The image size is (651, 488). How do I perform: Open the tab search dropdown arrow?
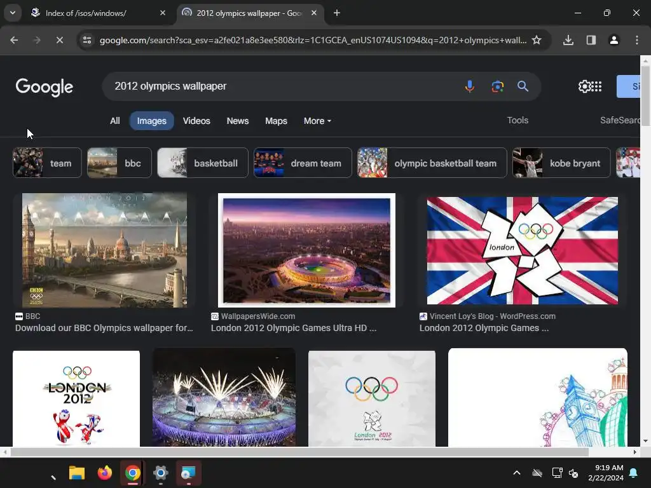click(13, 13)
